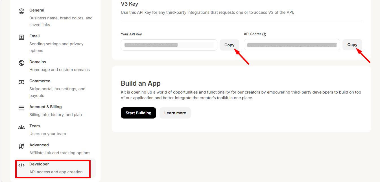Select the Developer code icon
This screenshot has height=182, width=380.
pyautogui.click(x=21, y=165)
